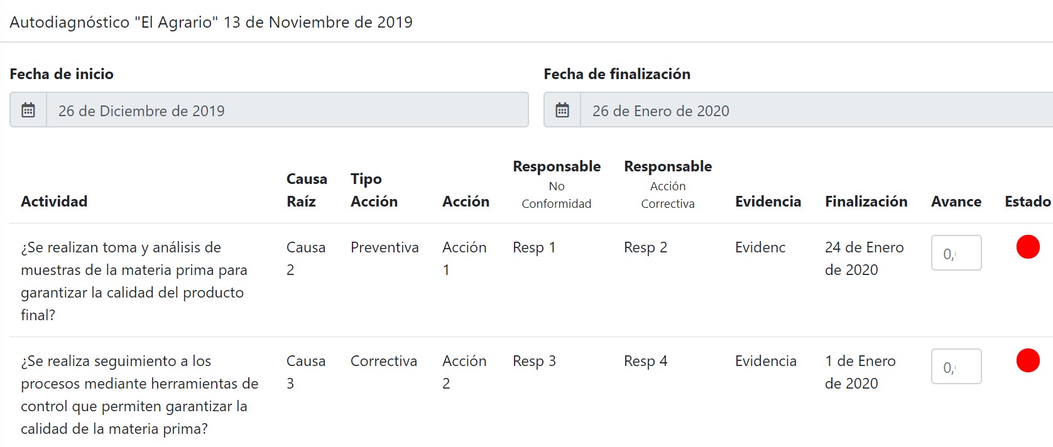
Task: Select the start date showing 26 de Diciembre de 2019
Action: tap(141, 110)
